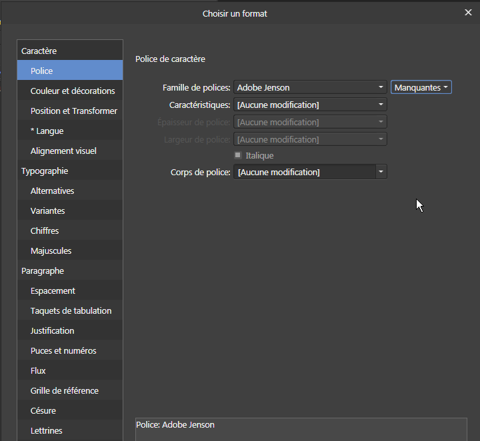This screenshot has height=441, width=480.
Task: Click the Paragraphe heading
Action: pyautogui.click(x=70, y=270)
